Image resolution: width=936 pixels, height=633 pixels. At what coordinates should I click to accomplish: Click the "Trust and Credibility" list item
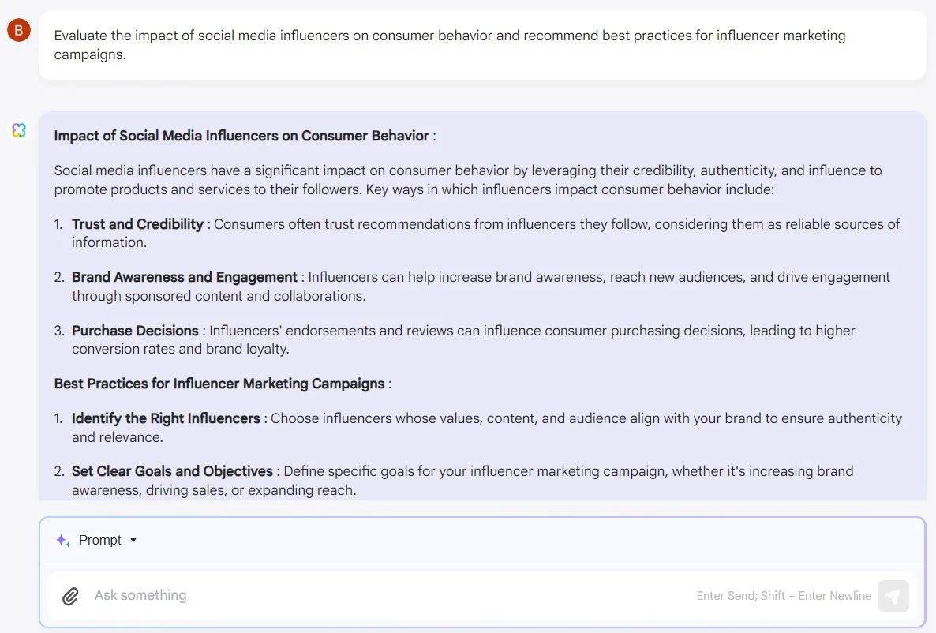point(138,224)
